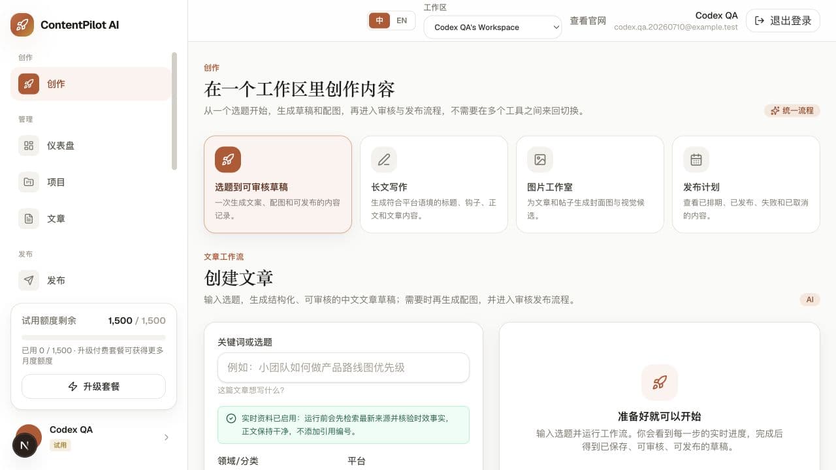Click the 统一流程 badge
The width and height of the screenshot is (836, 470).
(x=792, y=110)
